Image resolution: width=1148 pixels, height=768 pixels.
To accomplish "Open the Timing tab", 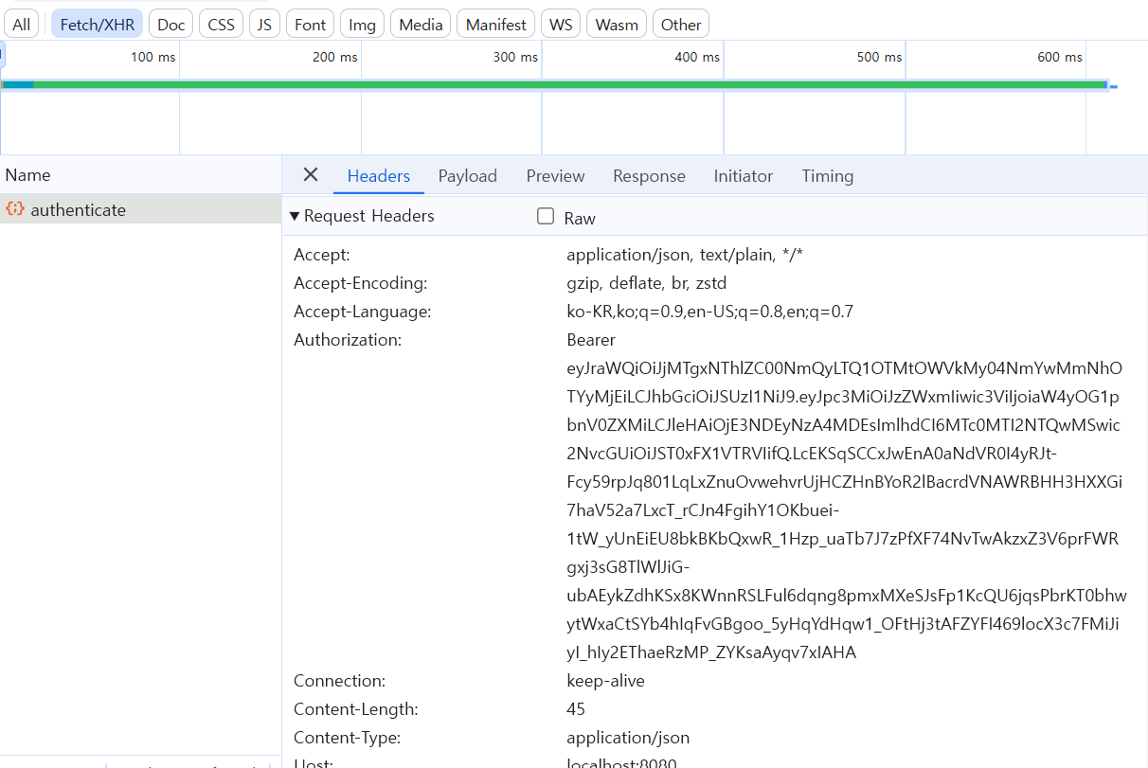I will [x=828, y=176].
